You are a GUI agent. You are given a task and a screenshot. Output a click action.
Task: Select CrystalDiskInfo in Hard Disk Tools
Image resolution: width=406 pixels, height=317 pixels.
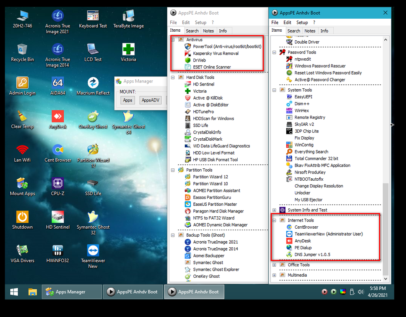(207, 132)
